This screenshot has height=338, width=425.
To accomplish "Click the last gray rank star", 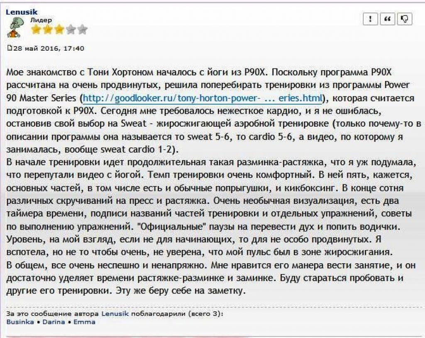I will (x=83, y=29).
